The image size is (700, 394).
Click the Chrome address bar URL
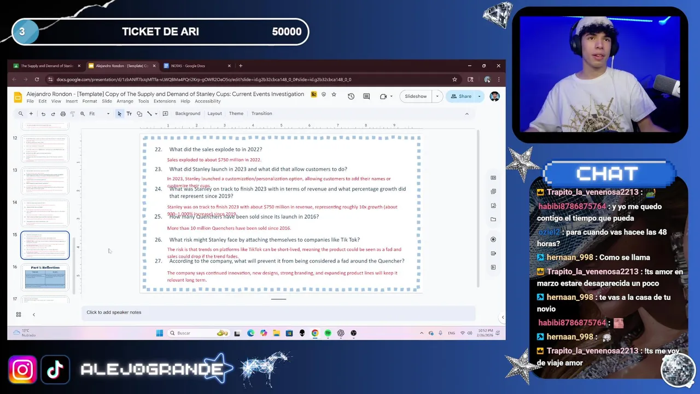tap(203, 79)
